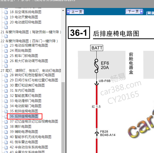Open 42 半自动泊车系统电路图

[29, 147]
